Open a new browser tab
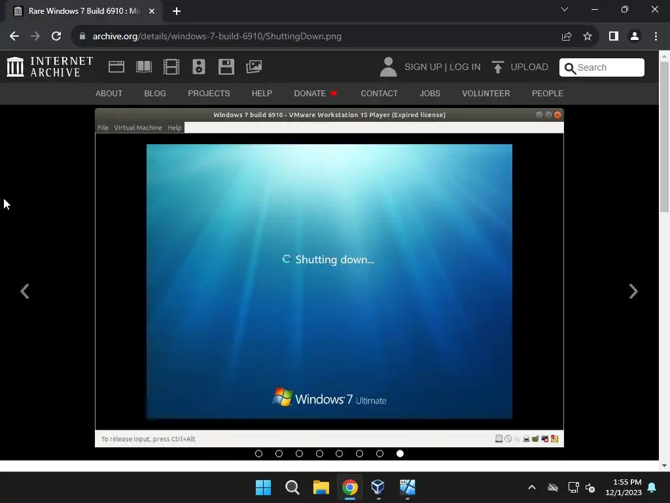Viewport: 670px width, 503px height. click(x=177, y=11)
